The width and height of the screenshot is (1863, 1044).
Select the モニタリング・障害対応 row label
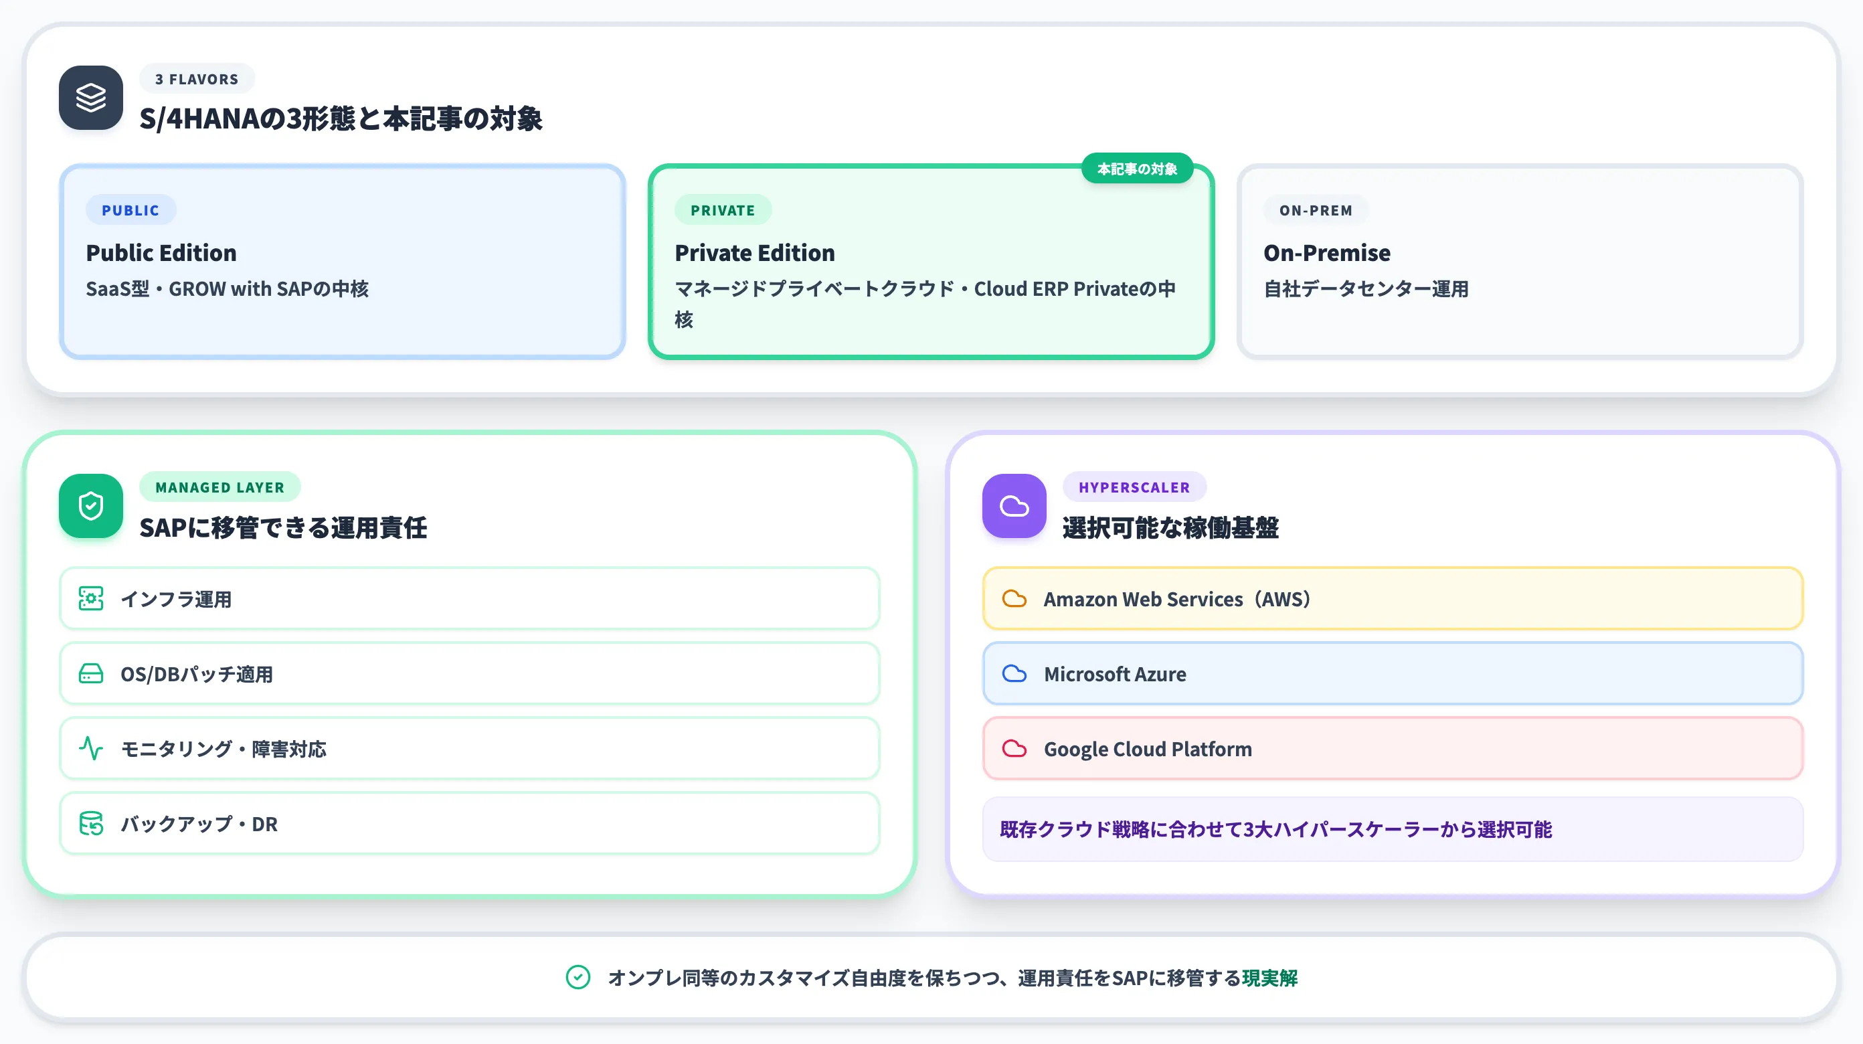pyautogui.click(x=224, y=749)
